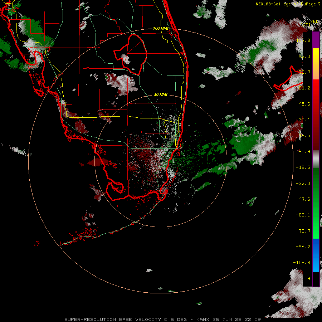Click the 30.1 value on velocity scale
Viewport: 322px width, 322px height.
304,120
